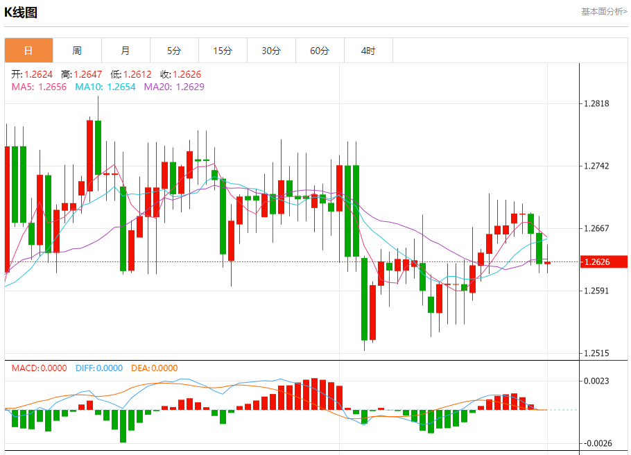This screenshot has width=631, height=455.
Task: Click the MA5: 1.2656 label
Action: click(39, 87)
